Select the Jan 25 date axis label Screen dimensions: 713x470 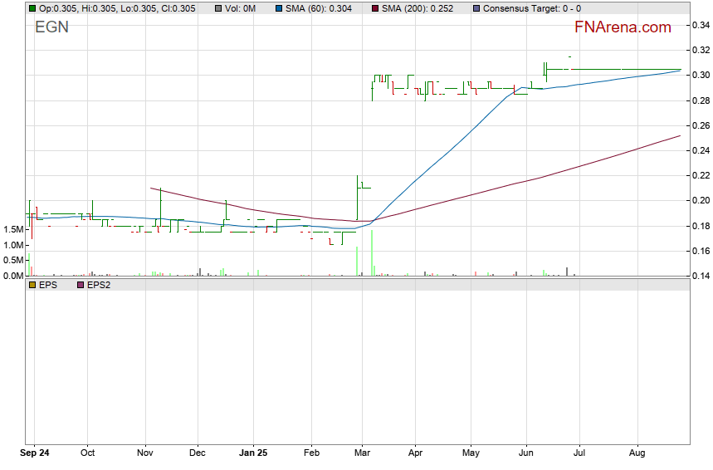(252, 453)
